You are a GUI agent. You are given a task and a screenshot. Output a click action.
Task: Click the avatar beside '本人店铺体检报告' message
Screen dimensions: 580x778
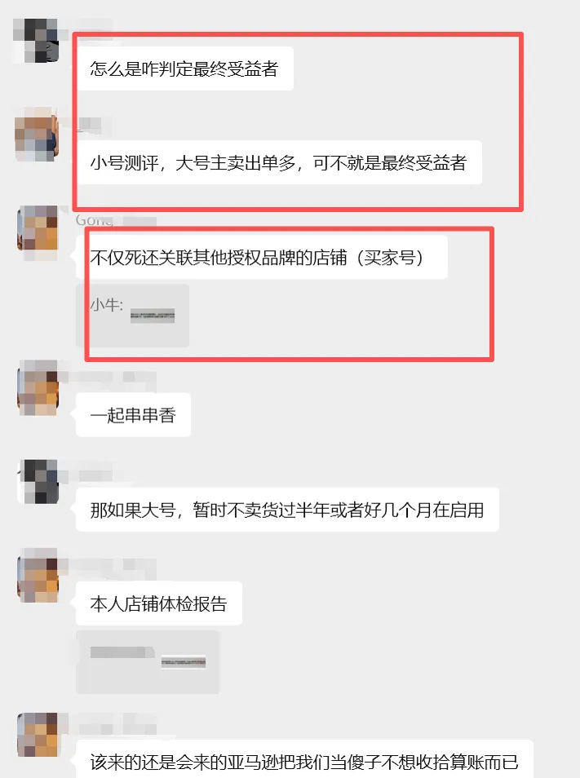pos(38,576)
